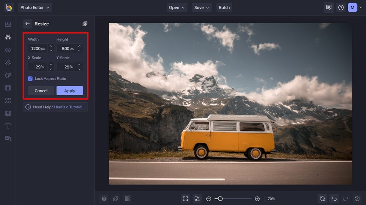Open the Here's a Tutorial link

click(x=68, y=107)
